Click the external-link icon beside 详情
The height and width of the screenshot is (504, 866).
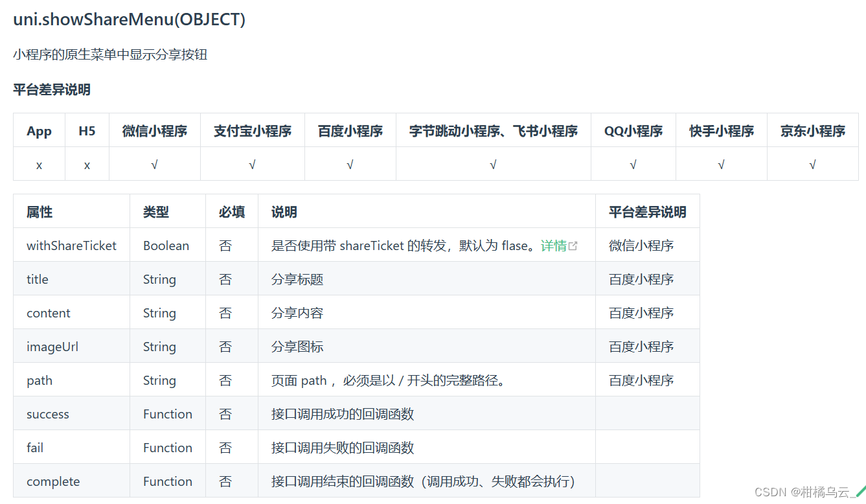[x=573, y=246]
